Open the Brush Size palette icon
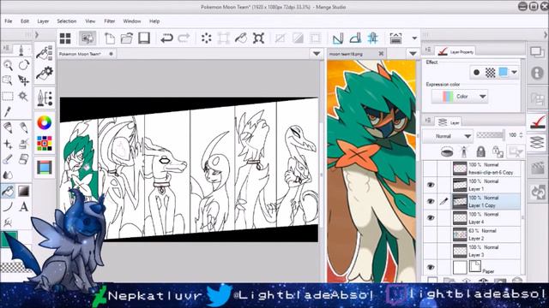Screen dimensions: 549x308 [x=45, y=98]
